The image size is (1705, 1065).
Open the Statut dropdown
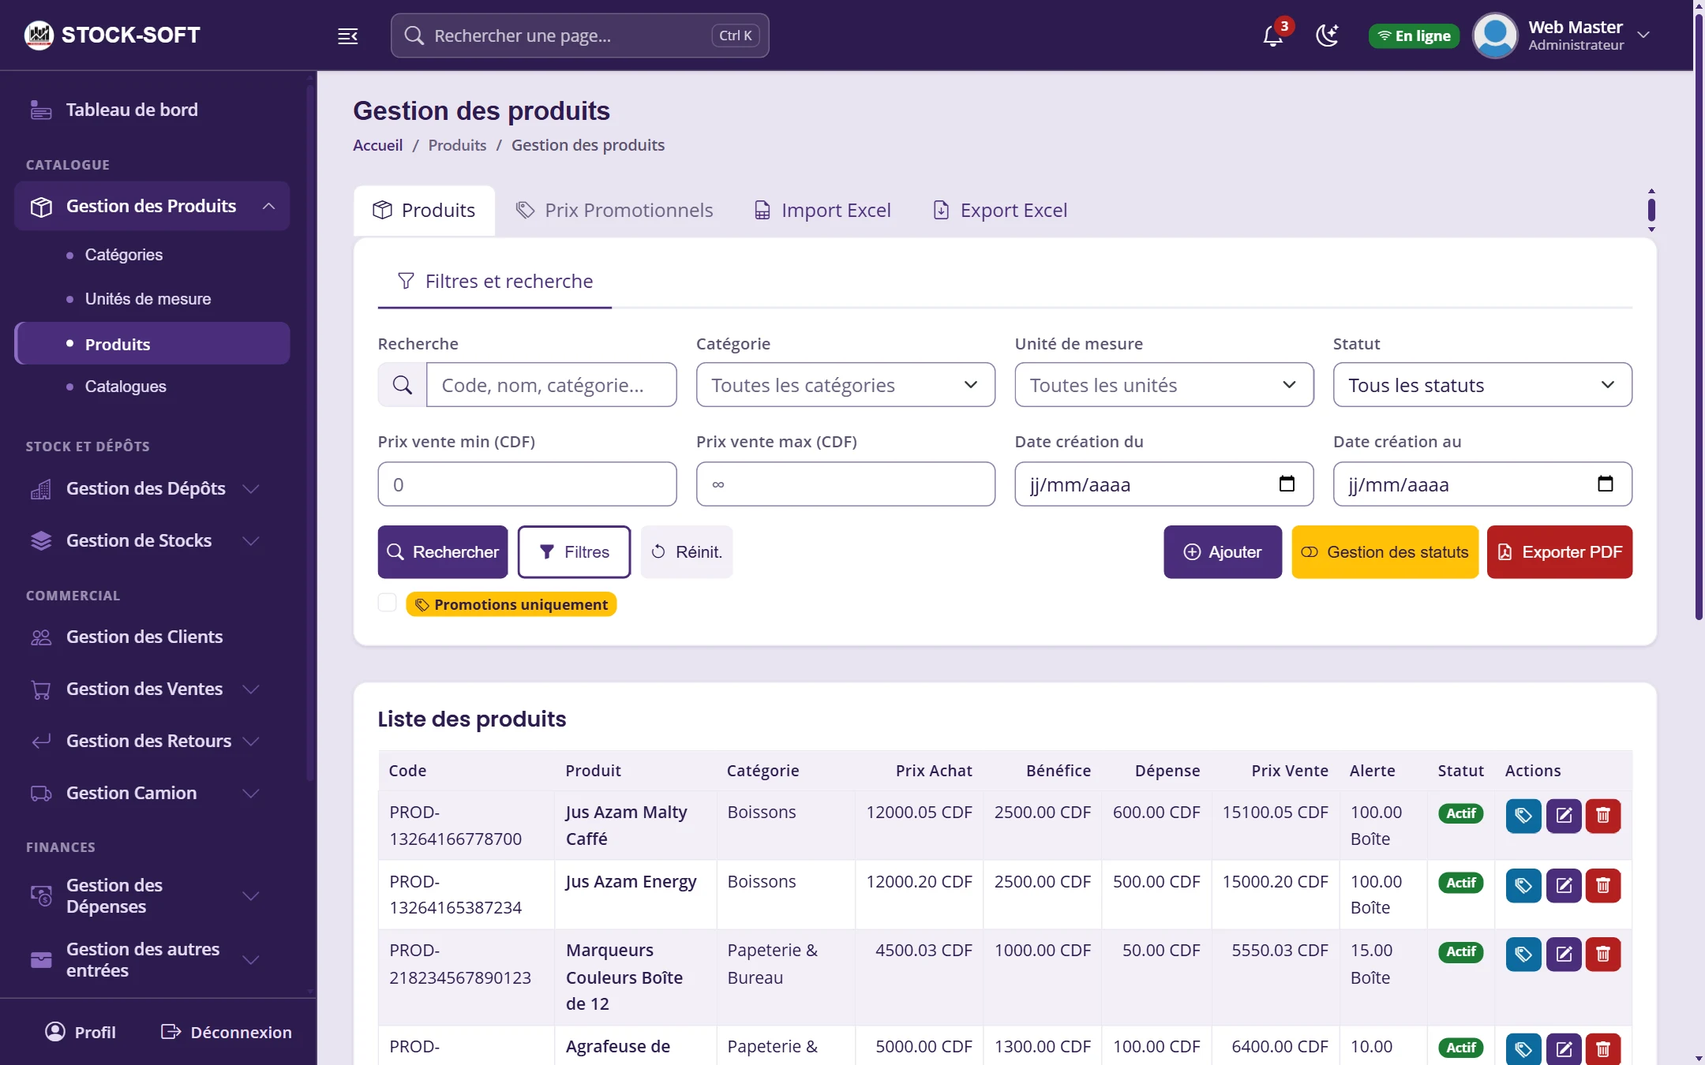point(1482,385)
